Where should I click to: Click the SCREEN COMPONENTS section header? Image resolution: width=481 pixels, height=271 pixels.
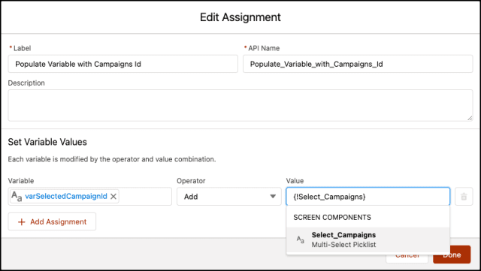coord(332,218)
